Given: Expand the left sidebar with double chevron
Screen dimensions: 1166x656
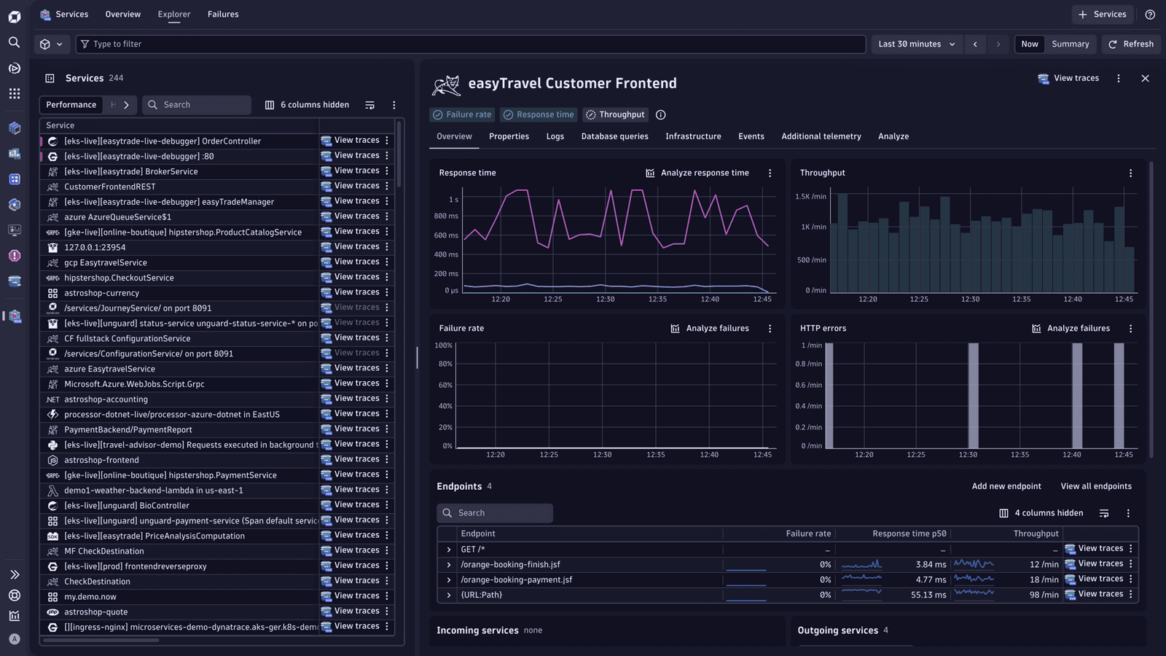Looking at the screenshot, I should [14, 574].
